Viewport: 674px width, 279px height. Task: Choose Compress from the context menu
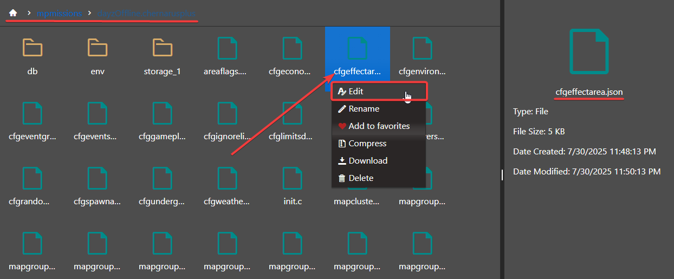pyautogui.click(x=379, y=144)
